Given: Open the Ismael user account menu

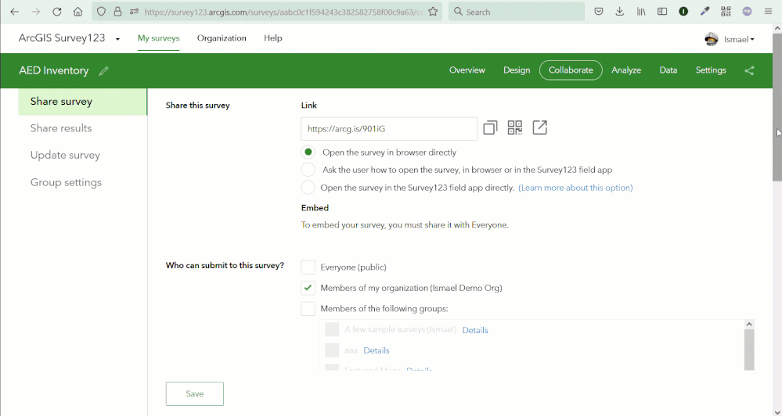Looking at the screenshot, I should (731, 39).
